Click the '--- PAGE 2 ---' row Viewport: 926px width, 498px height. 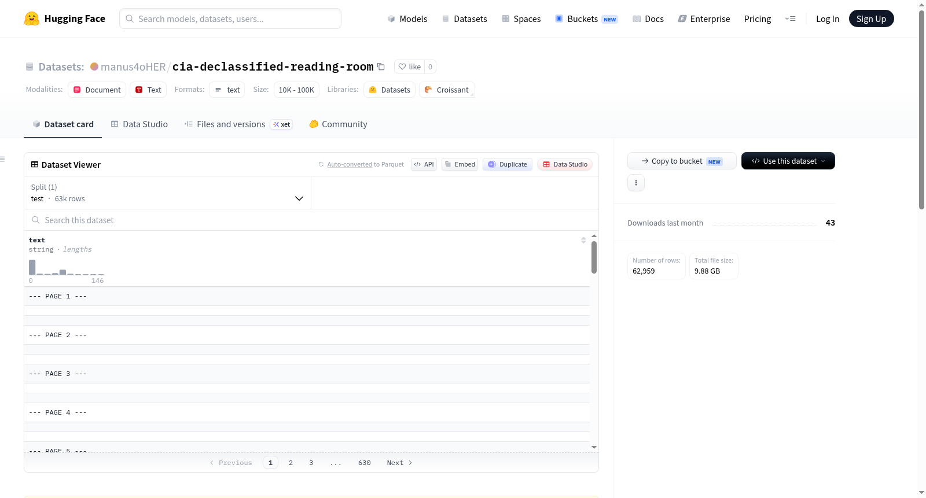point(307,335)
